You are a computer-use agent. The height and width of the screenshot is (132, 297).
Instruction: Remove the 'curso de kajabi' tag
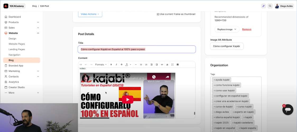tap(214, 107)
